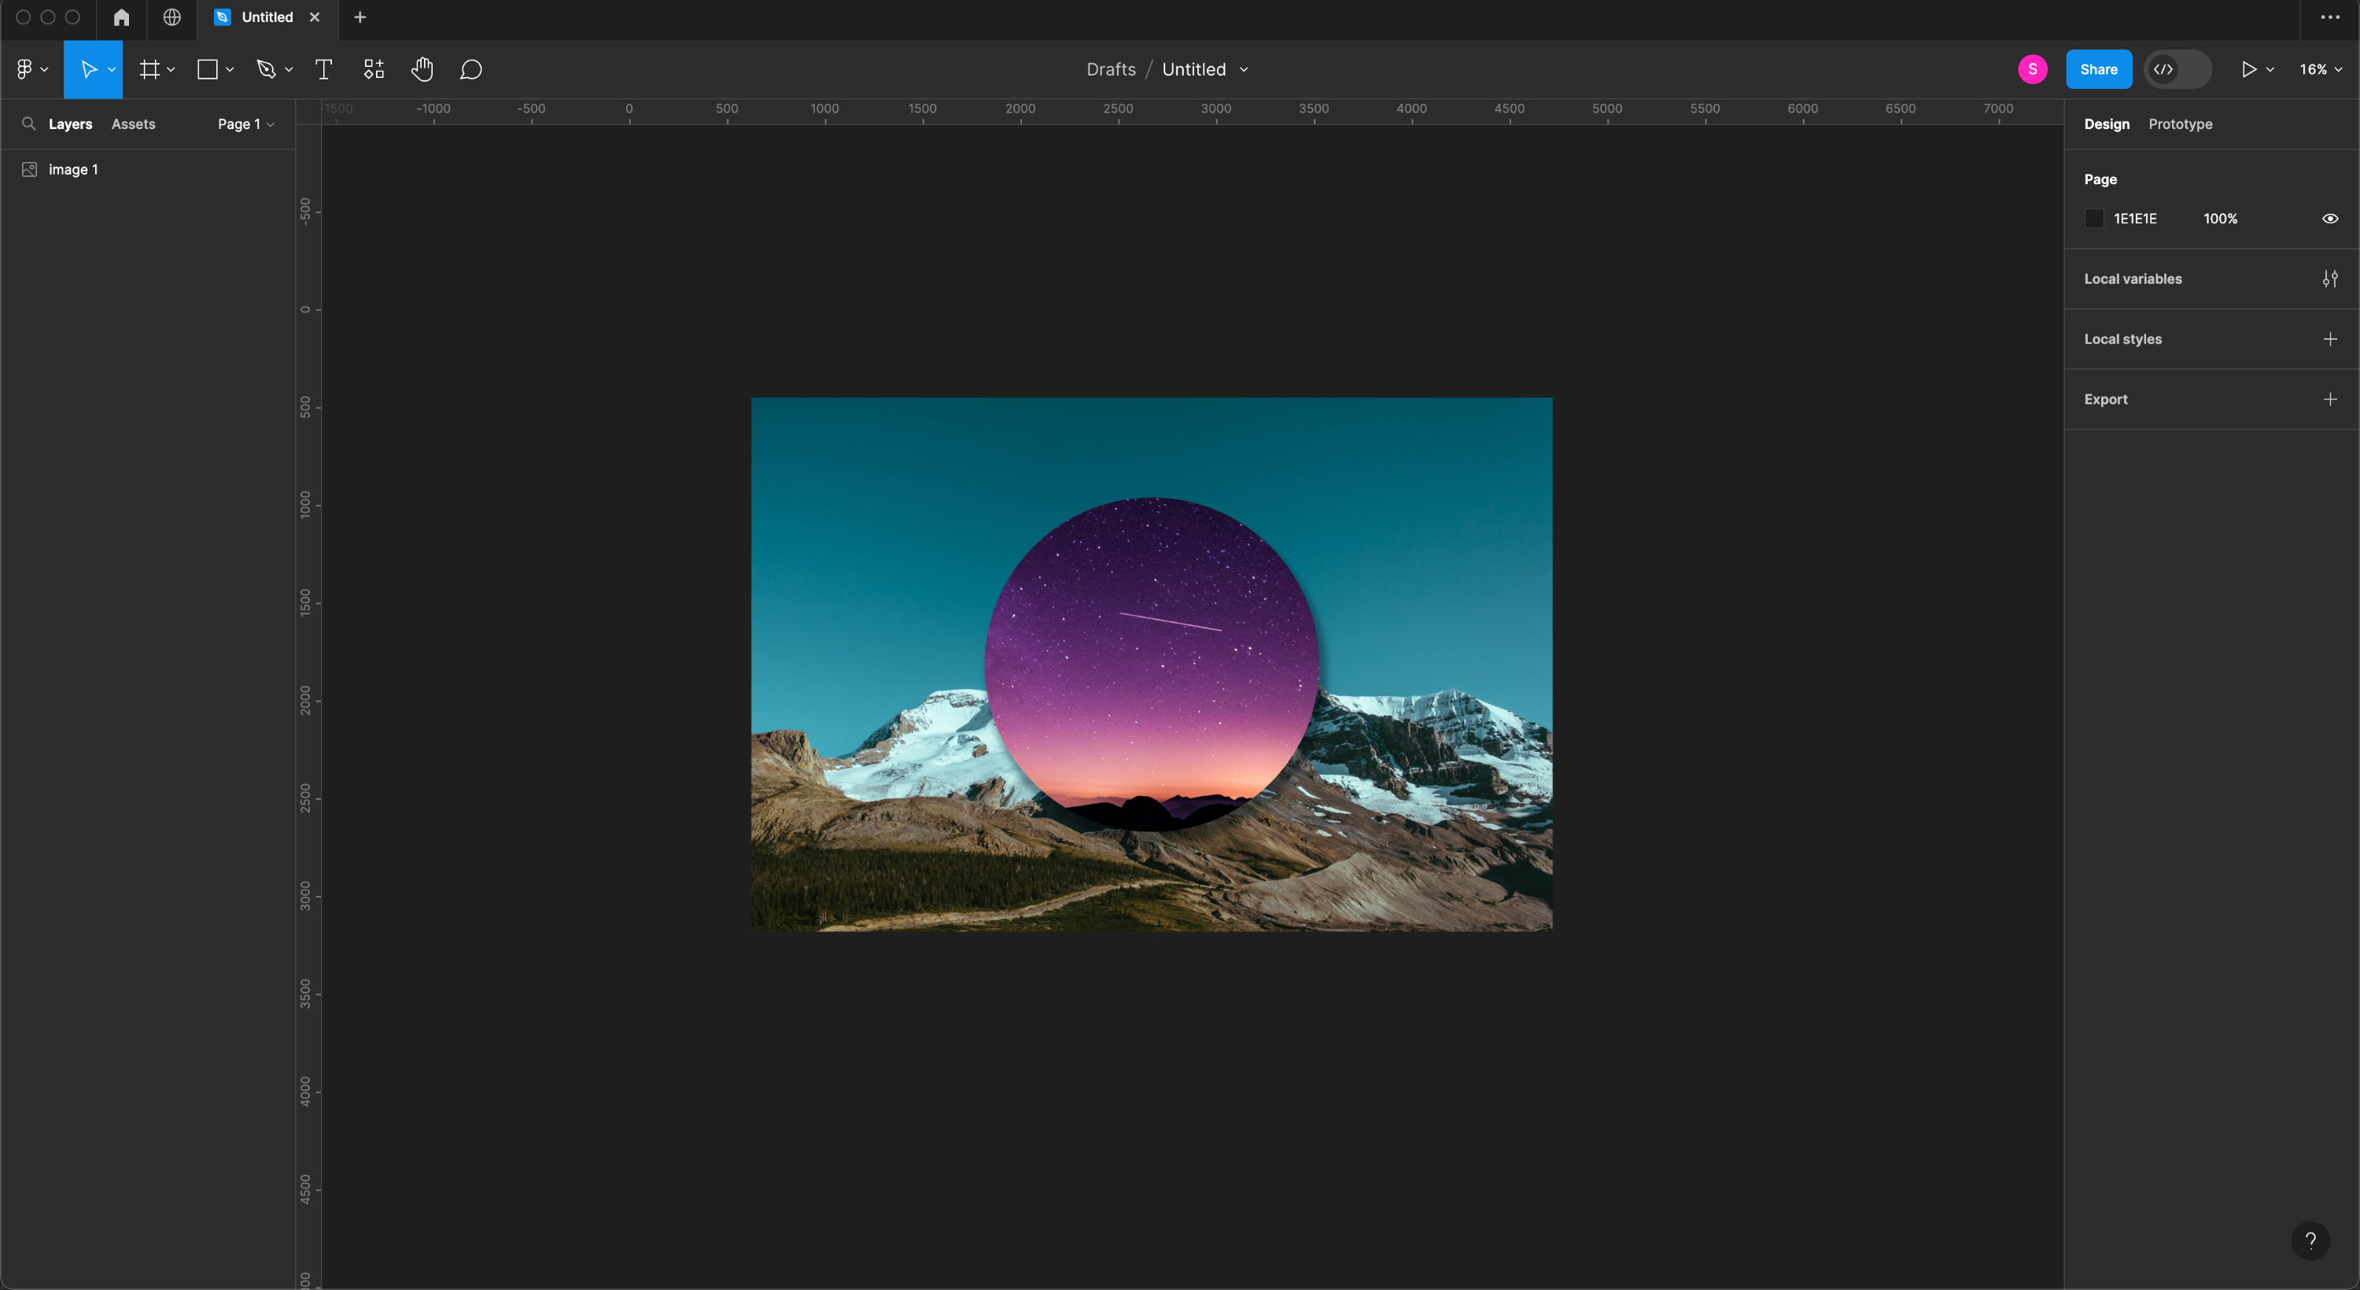Screen dimensions: 2360x1290
Task: Select the Frame tool
Action: point(149,70)
